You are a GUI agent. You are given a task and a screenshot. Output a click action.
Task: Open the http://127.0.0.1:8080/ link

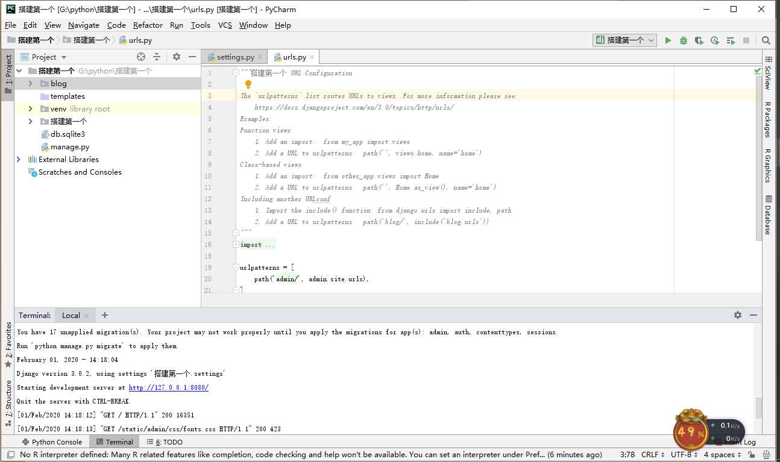[169, 387]
